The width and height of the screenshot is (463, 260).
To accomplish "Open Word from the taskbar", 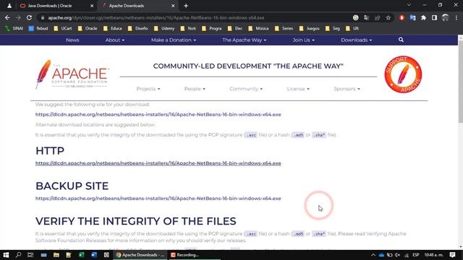I will coord(94,255).
